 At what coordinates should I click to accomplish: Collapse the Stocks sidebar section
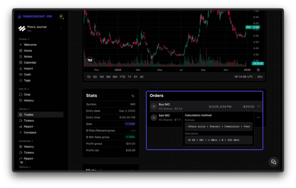click(24, 109)
